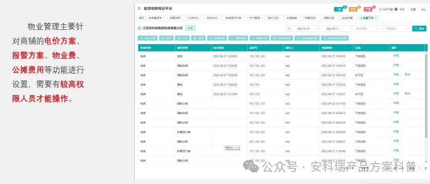
Task: Click the page jump number input
Action: click(419, 168)
